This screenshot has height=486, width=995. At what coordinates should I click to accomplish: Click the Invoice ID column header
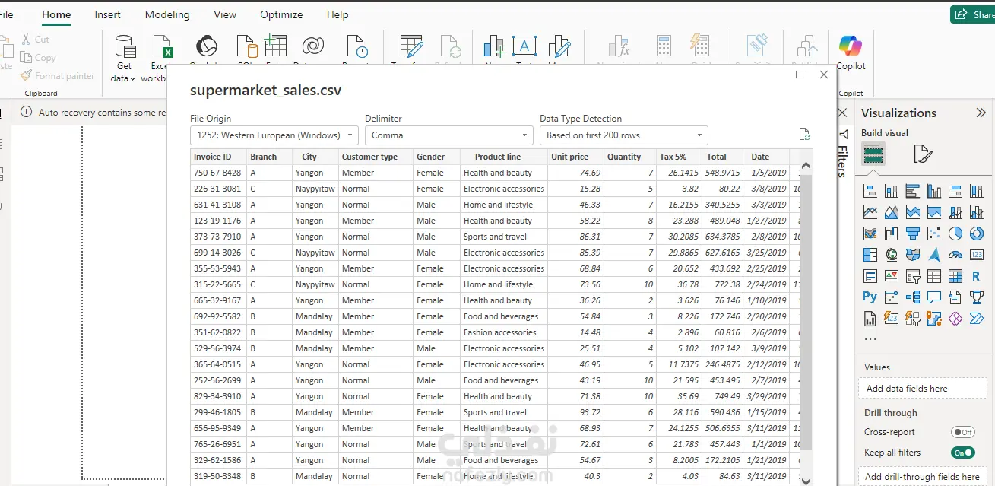(218, 157)
